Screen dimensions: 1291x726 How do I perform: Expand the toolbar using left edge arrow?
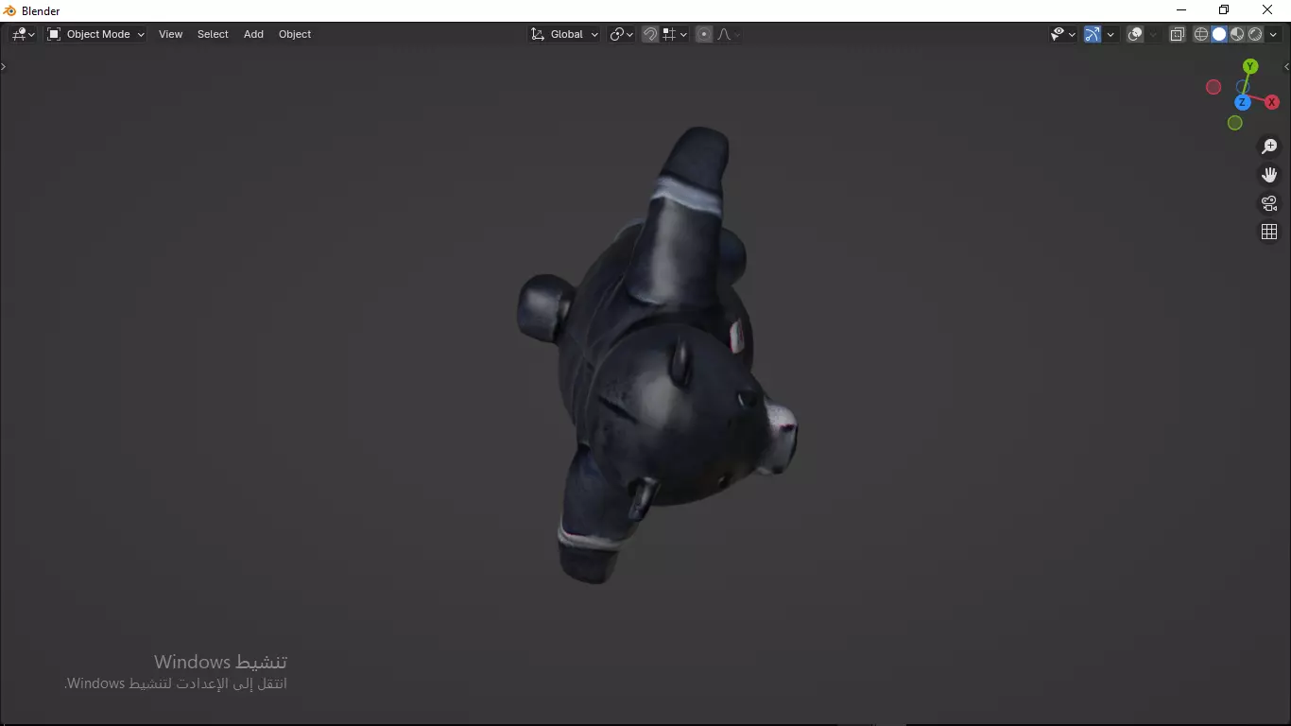click(4, 66)
